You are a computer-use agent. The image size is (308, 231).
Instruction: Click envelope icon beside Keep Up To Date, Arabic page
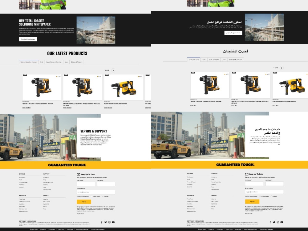[247, 174]
